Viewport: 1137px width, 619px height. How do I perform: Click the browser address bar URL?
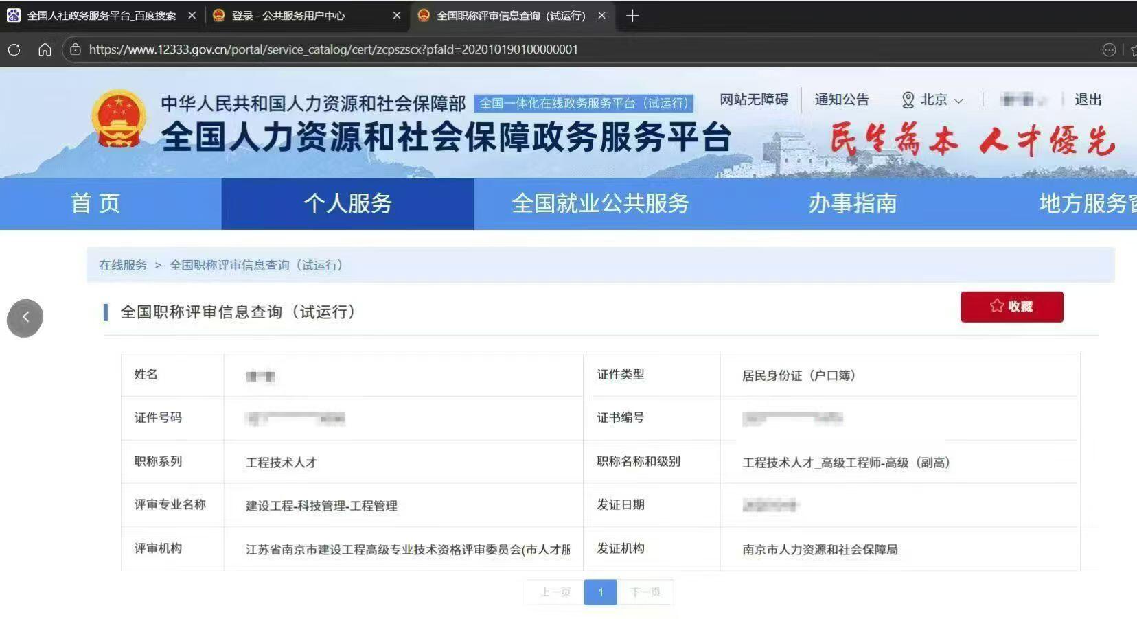point(334,49)
